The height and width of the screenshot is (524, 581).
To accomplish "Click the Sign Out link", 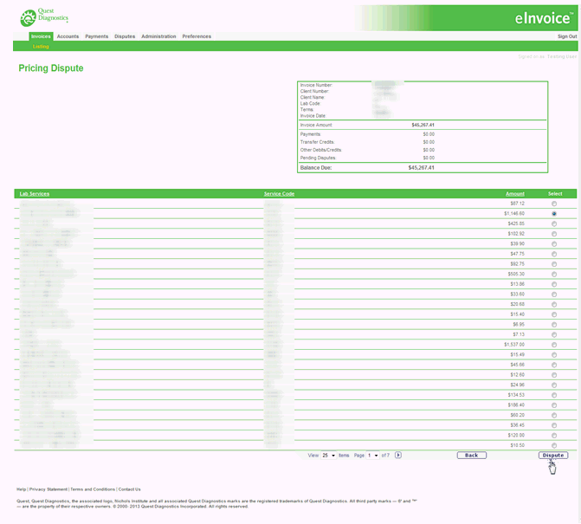I will pyautogui.click(x=566, y=36).
